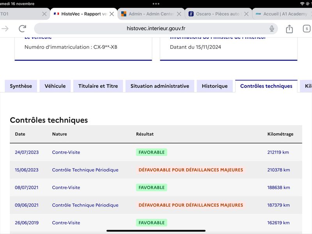Click Contrôle Technique Périodique in 09/06/2021 row
The width and height of the screenshot is (312, 234).
pyautogui.click(x=85, y=205)
